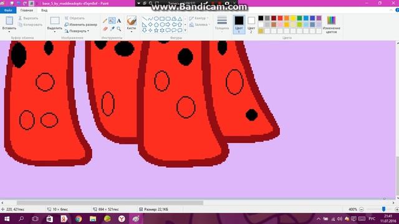Click the Copy (Копировать) button
Screen dimensions: 399x224
[x=31, y=25]
